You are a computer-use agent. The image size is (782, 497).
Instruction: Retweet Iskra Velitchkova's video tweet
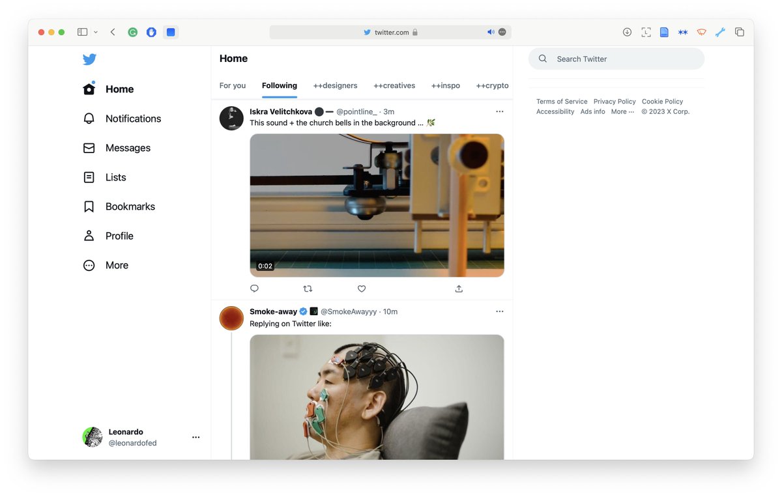(x=308, y=289)
